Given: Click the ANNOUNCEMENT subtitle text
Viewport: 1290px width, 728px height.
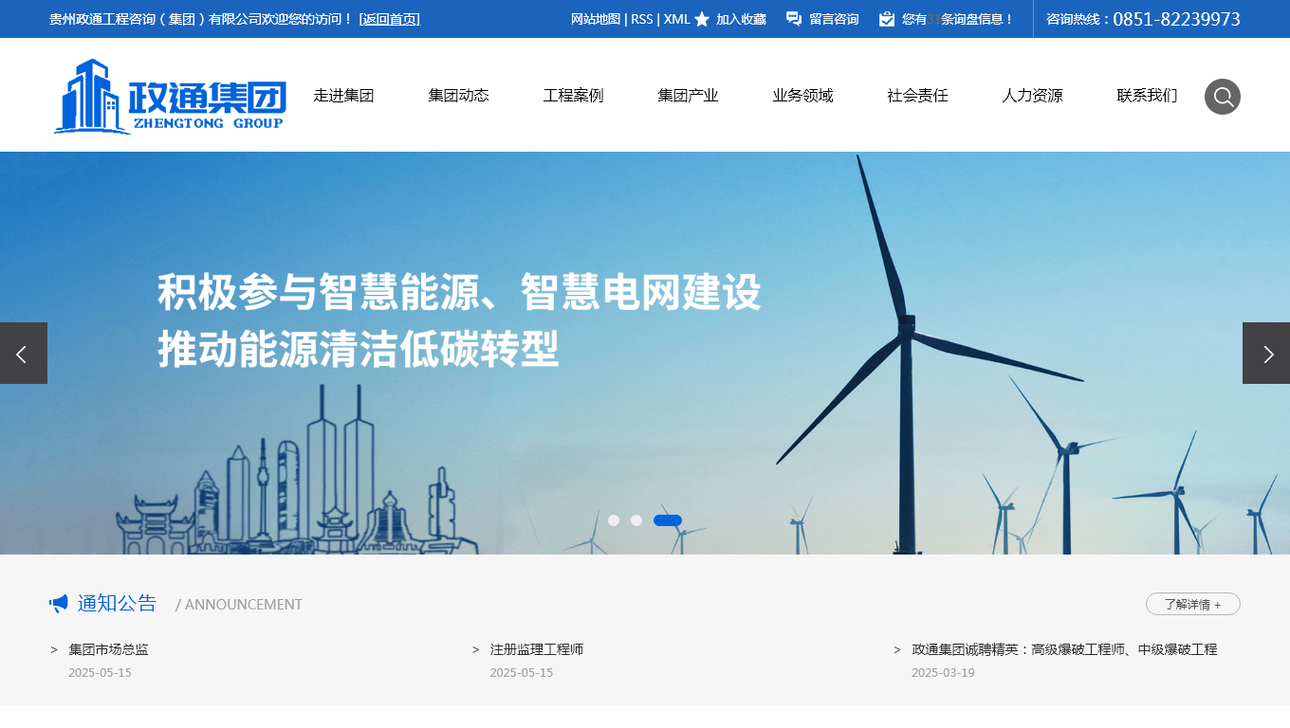Looking at the screenshot, I should point(243,605).
